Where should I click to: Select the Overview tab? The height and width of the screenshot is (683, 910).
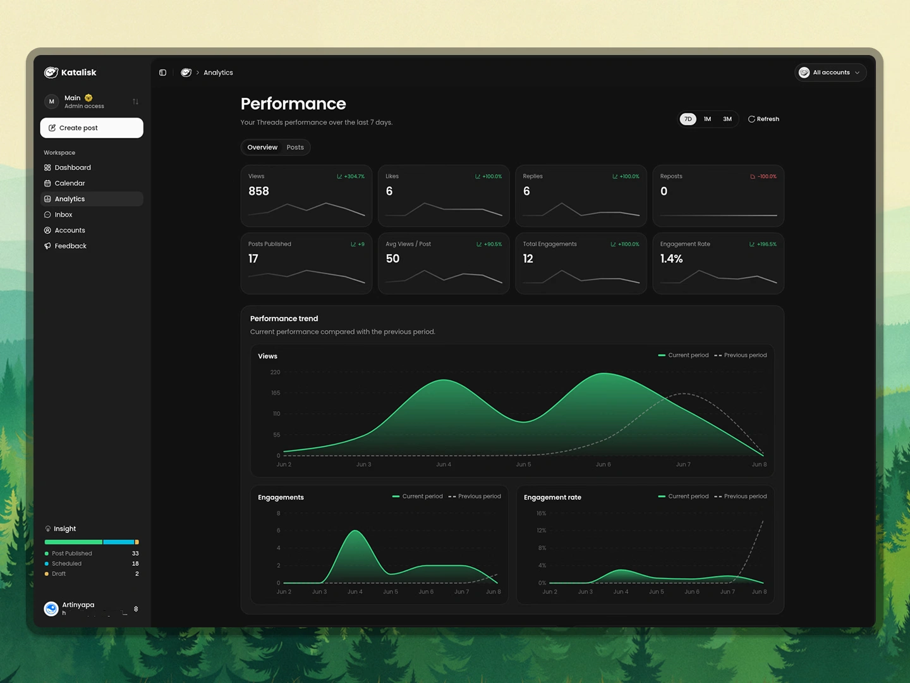[x=262, y=147]
